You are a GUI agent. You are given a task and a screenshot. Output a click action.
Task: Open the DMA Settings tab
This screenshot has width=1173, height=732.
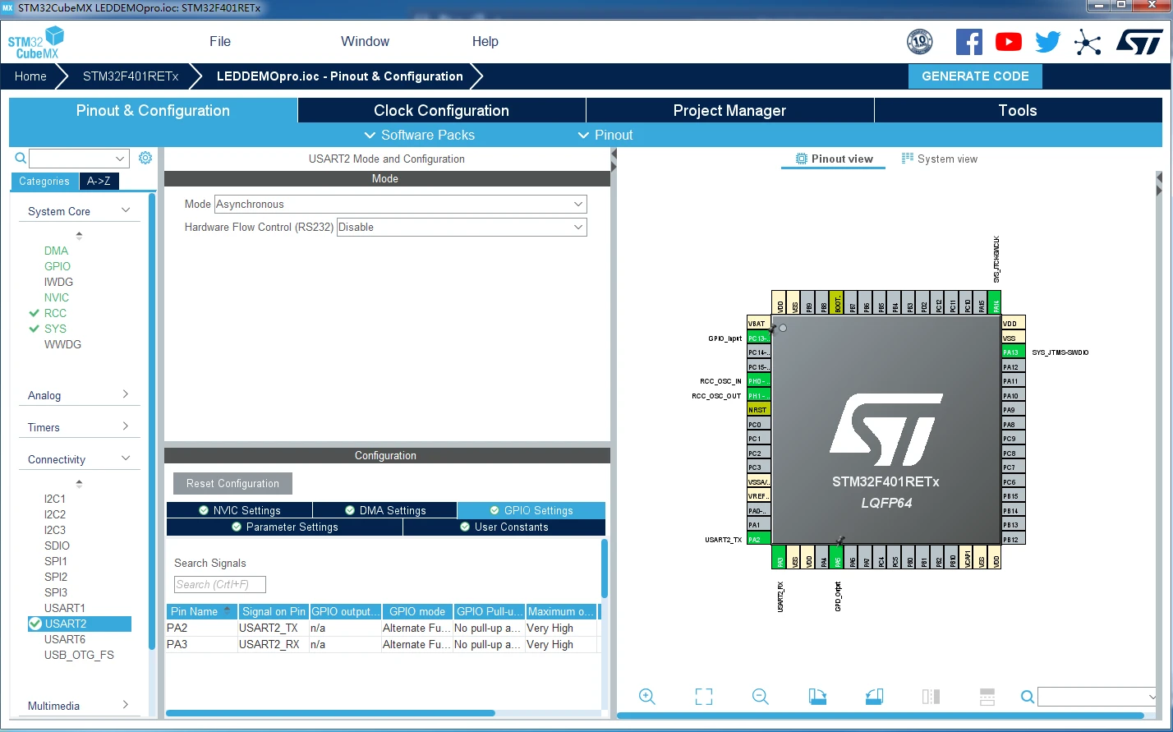[x=384, y=510]
